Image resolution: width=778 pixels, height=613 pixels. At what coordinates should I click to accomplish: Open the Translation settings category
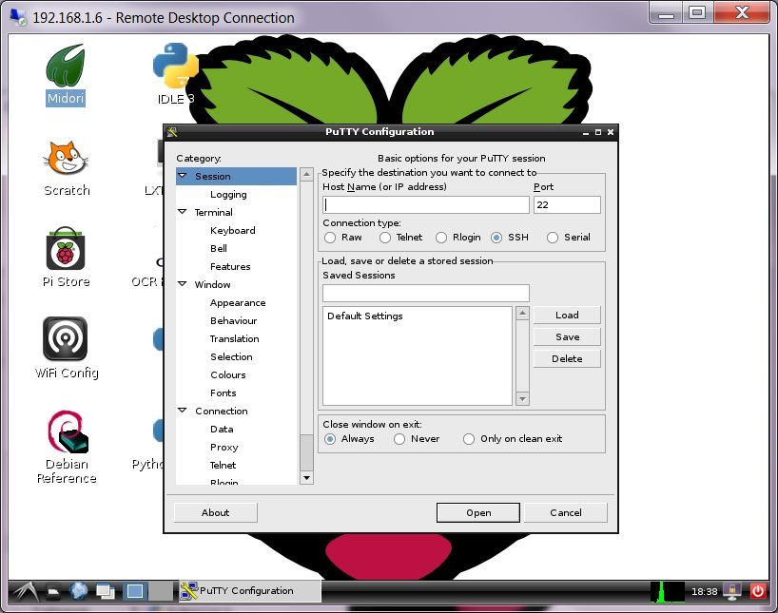[x=234, y=339]
